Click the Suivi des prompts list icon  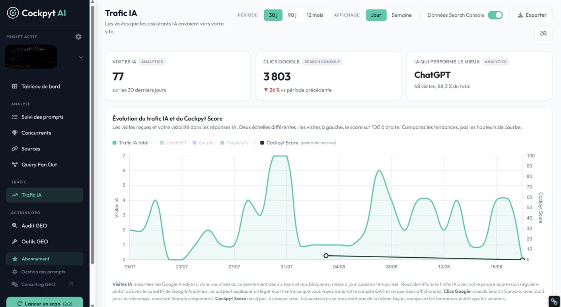15,117
